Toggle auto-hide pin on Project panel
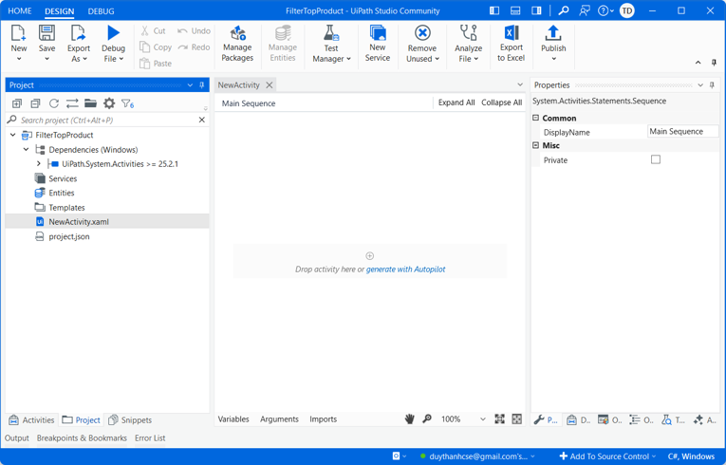This screenshot has height=465, width=726. (202, 85)
